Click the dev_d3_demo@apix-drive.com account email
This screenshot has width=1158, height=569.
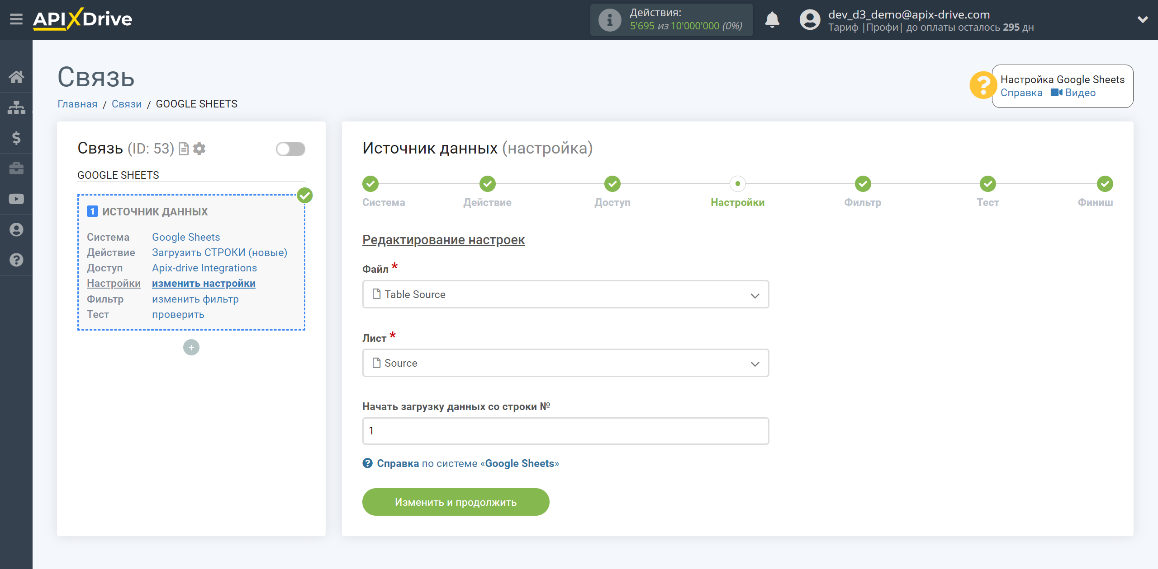point(909,14)
